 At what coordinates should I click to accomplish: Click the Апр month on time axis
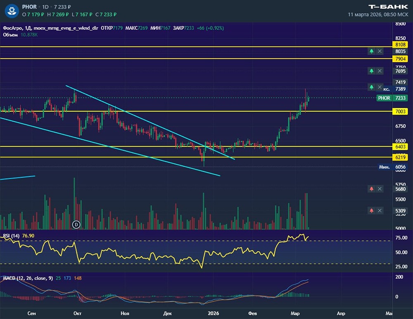pos(341,313)
